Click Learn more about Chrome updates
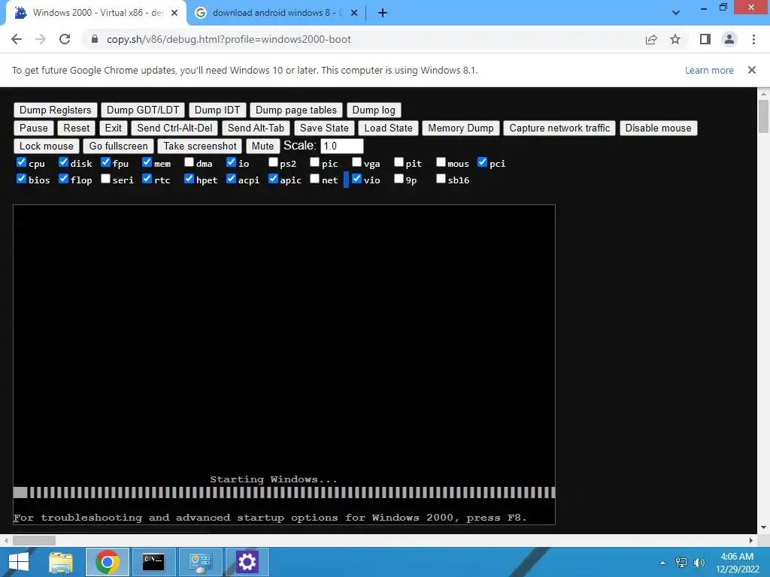This screenshot has width=770, height=577. pyautogui.click(x=709, y=70)
